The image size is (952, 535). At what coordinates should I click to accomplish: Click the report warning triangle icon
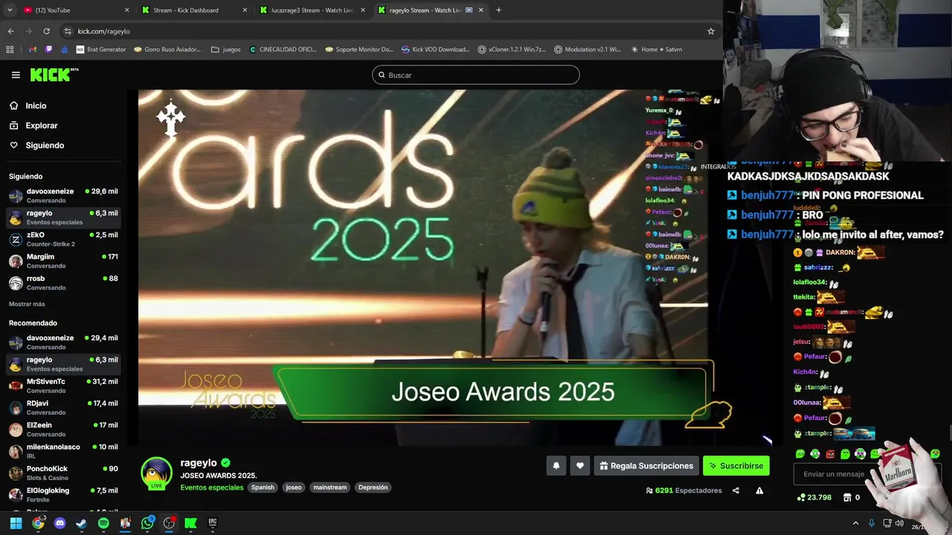(x=759, y=490)
